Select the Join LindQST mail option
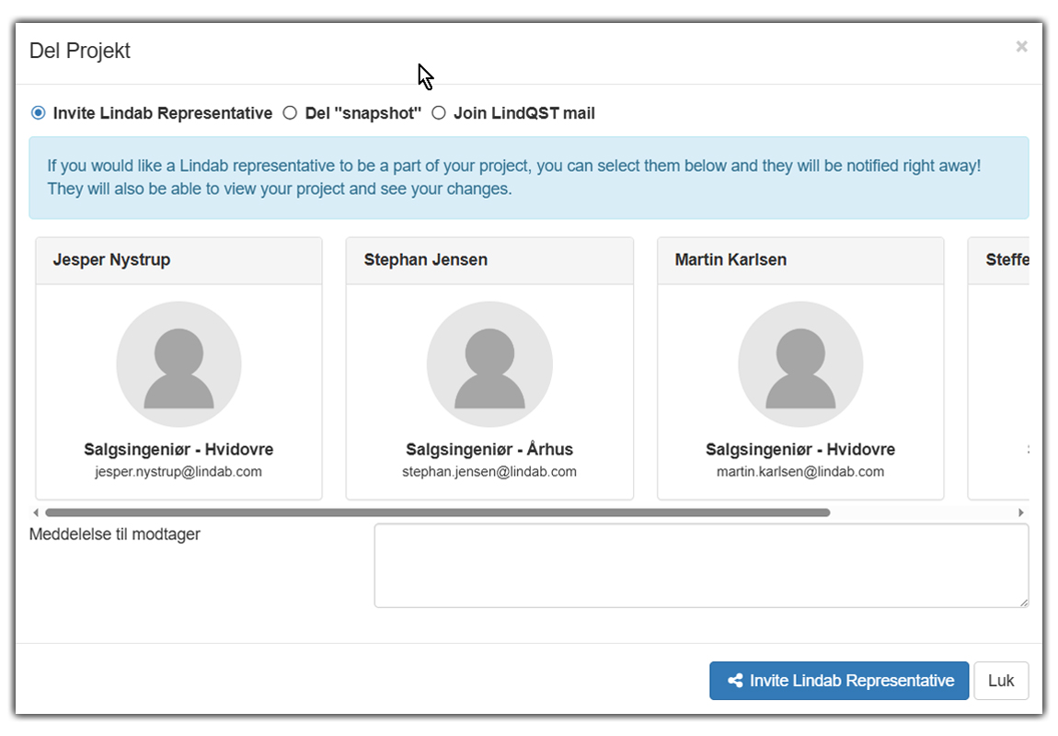 tap(439, 113)
